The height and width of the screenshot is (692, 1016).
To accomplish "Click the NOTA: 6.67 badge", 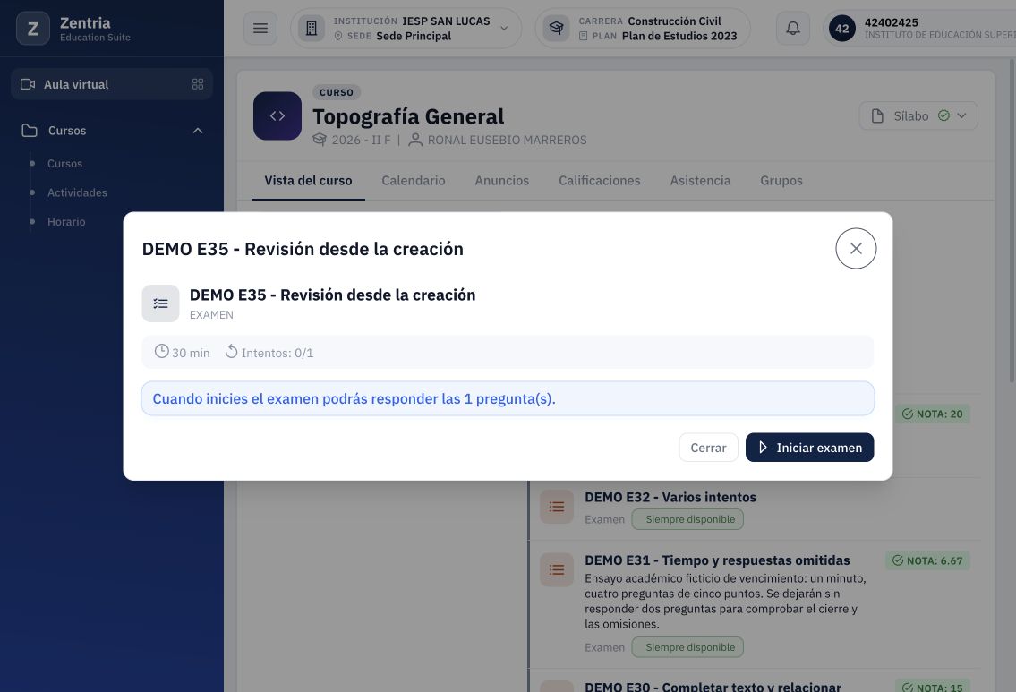I will pos(927,560).
